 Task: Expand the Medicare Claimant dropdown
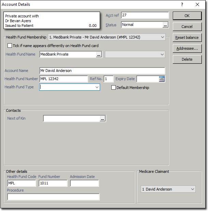(x=192, y=189)
